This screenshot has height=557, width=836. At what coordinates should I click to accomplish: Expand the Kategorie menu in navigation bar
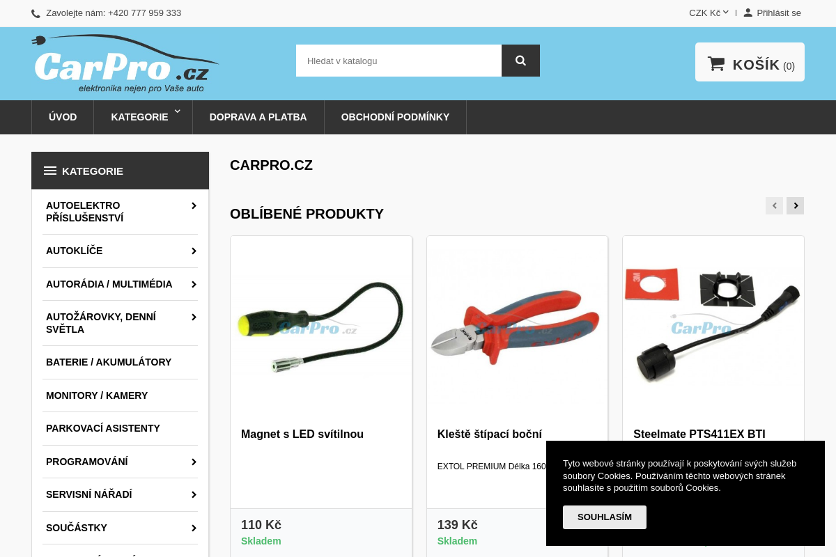[x=143, y=117]
